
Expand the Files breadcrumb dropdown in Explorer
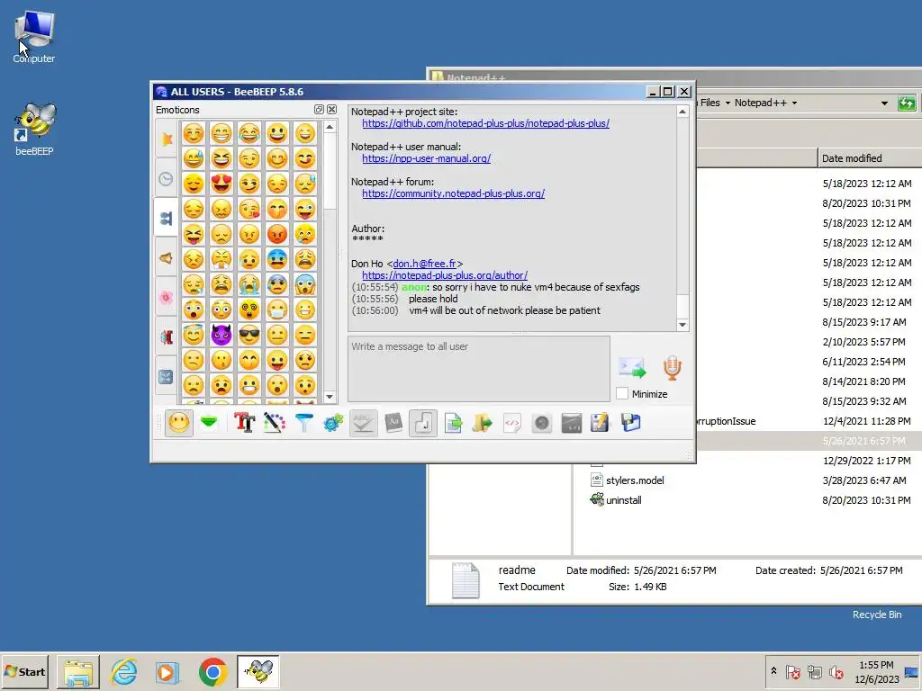pyautogui.click(x=728, y=103)
